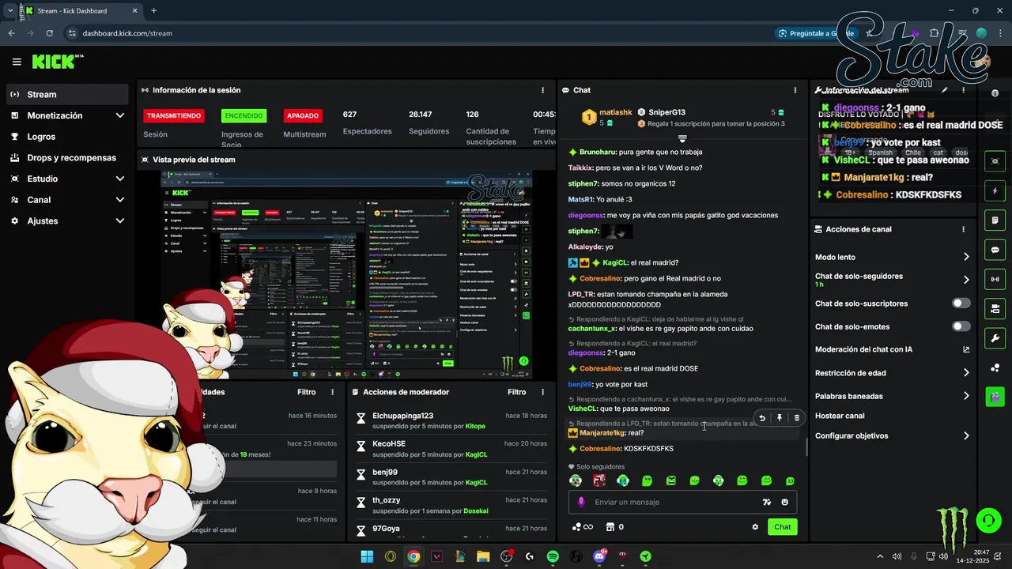
Task: Open Drops y recompensas in sidebar
Action: point(67,158)
